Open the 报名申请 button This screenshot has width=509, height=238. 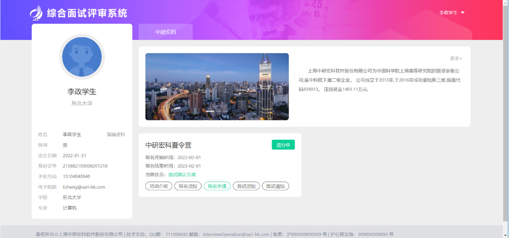pyautogui.click(x=217, y=186)
